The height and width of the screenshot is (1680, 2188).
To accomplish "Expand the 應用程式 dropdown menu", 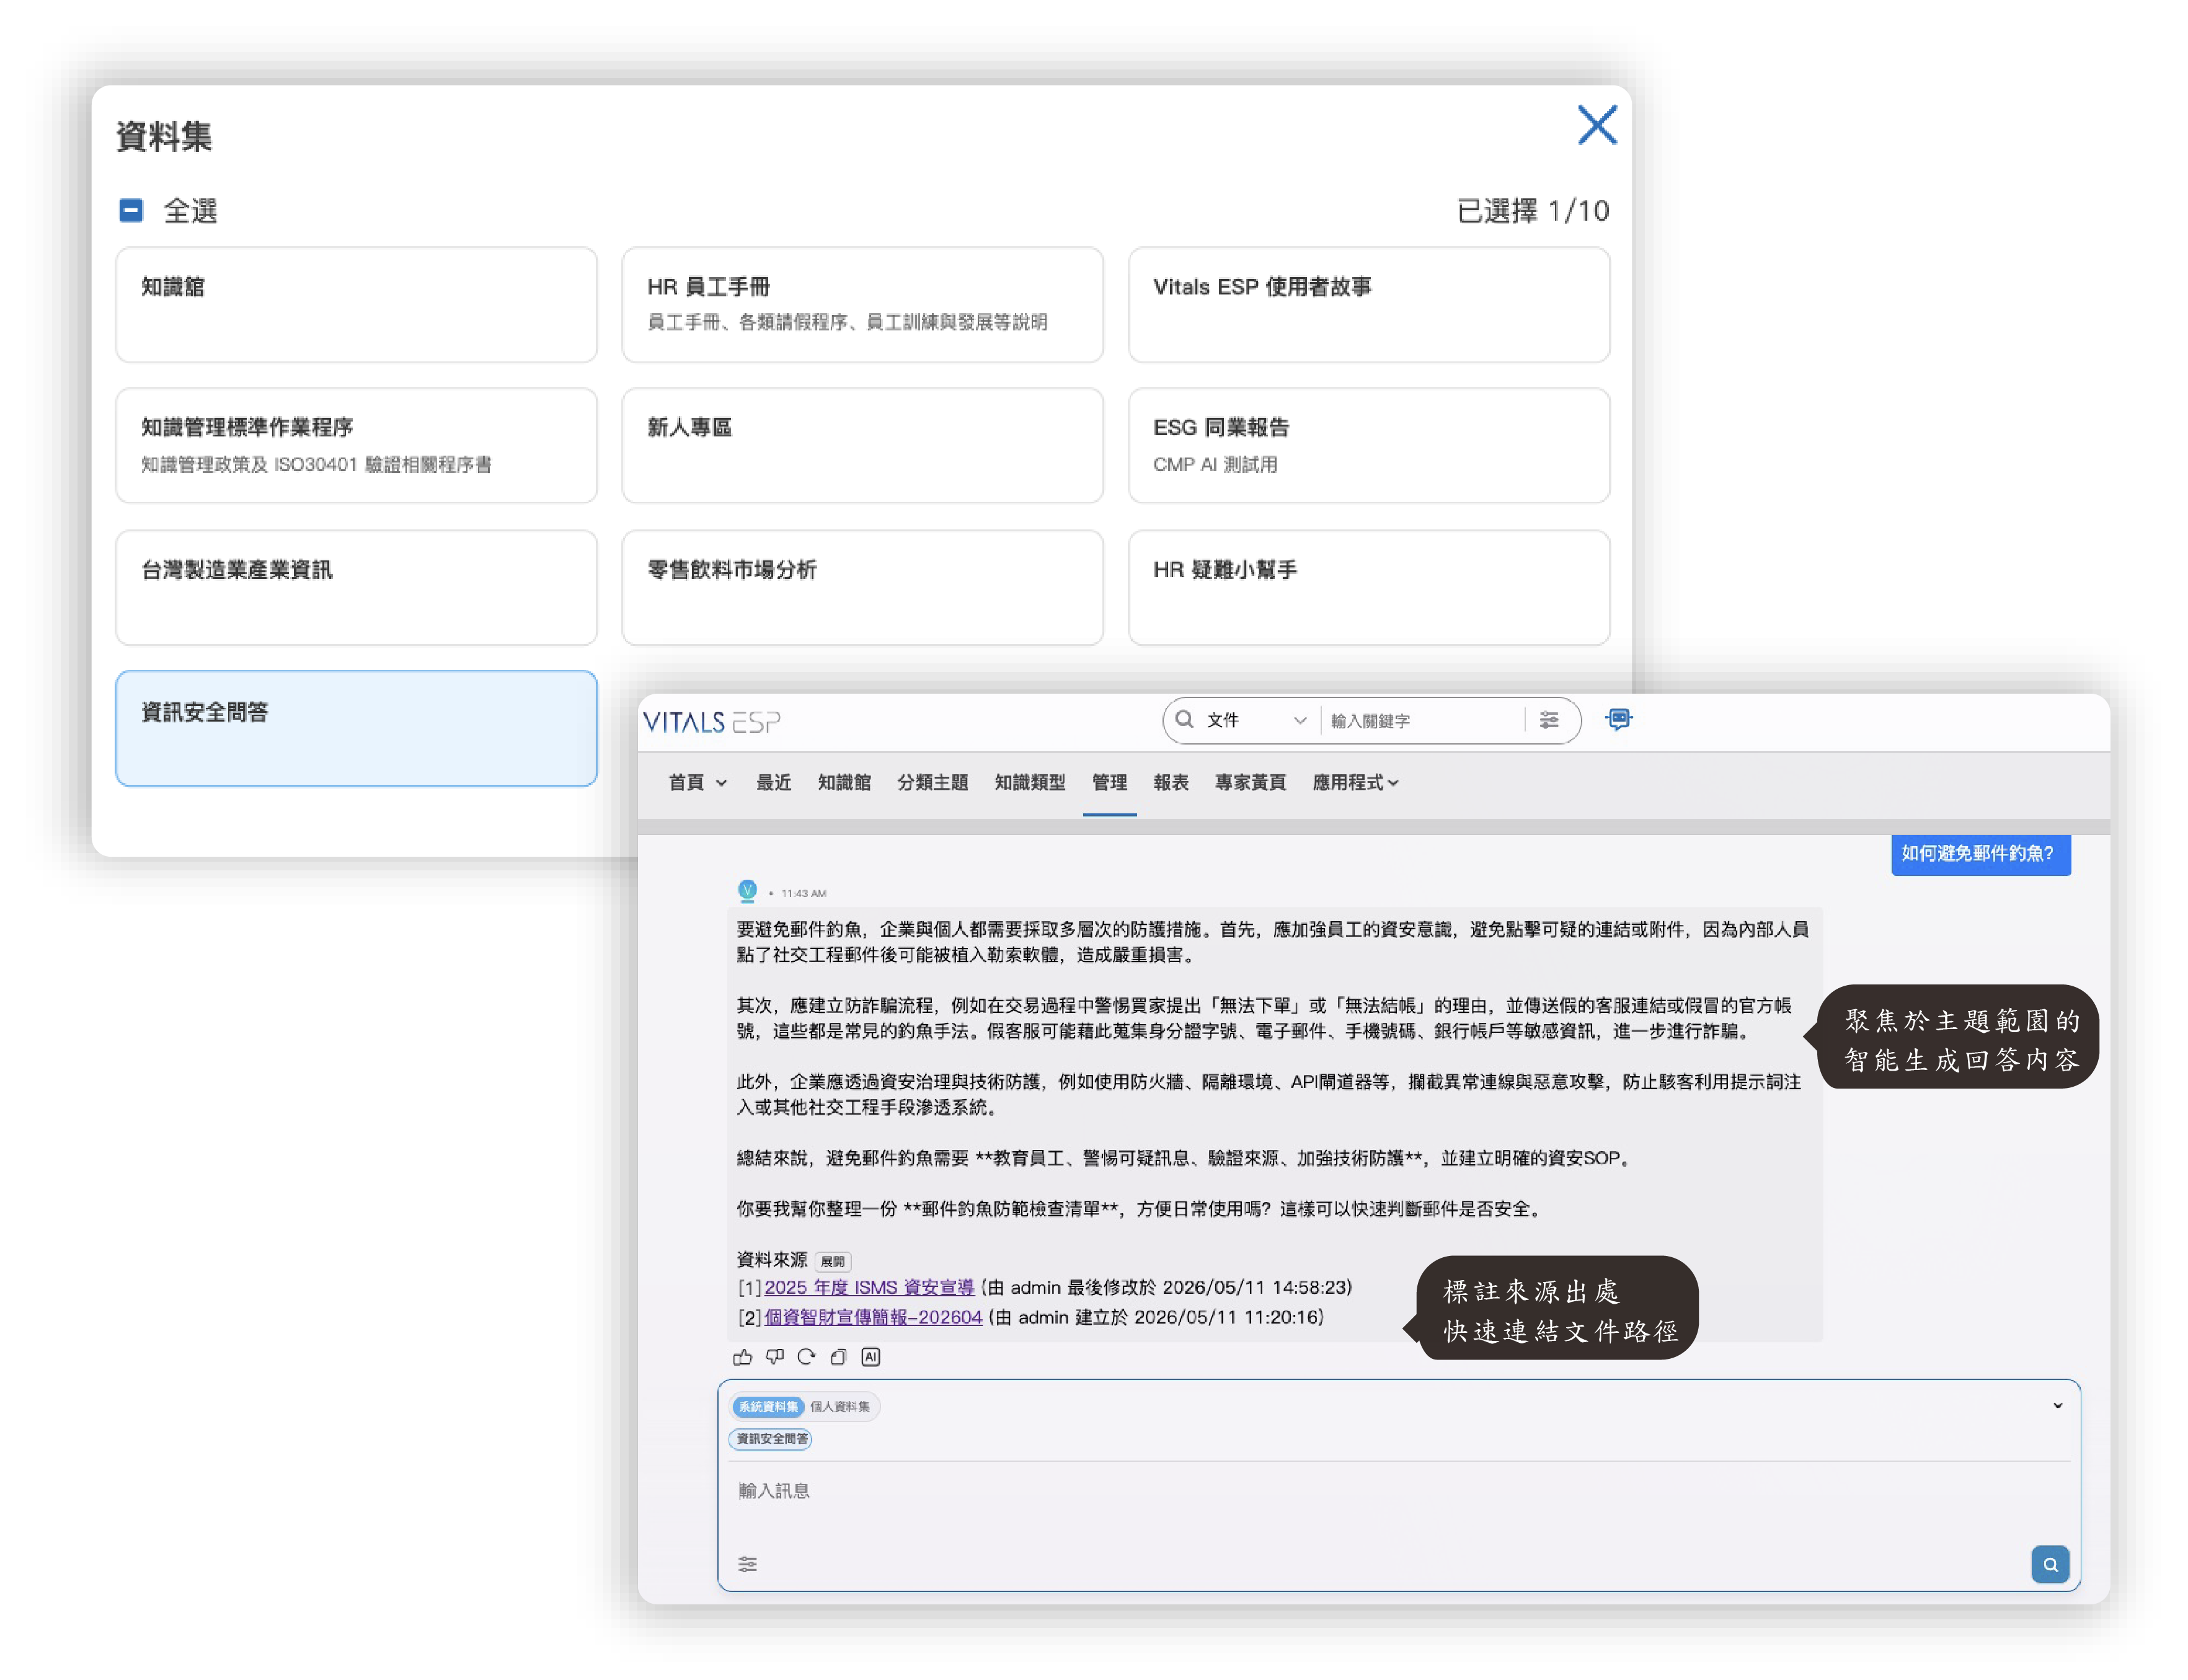I will 1355,782.
